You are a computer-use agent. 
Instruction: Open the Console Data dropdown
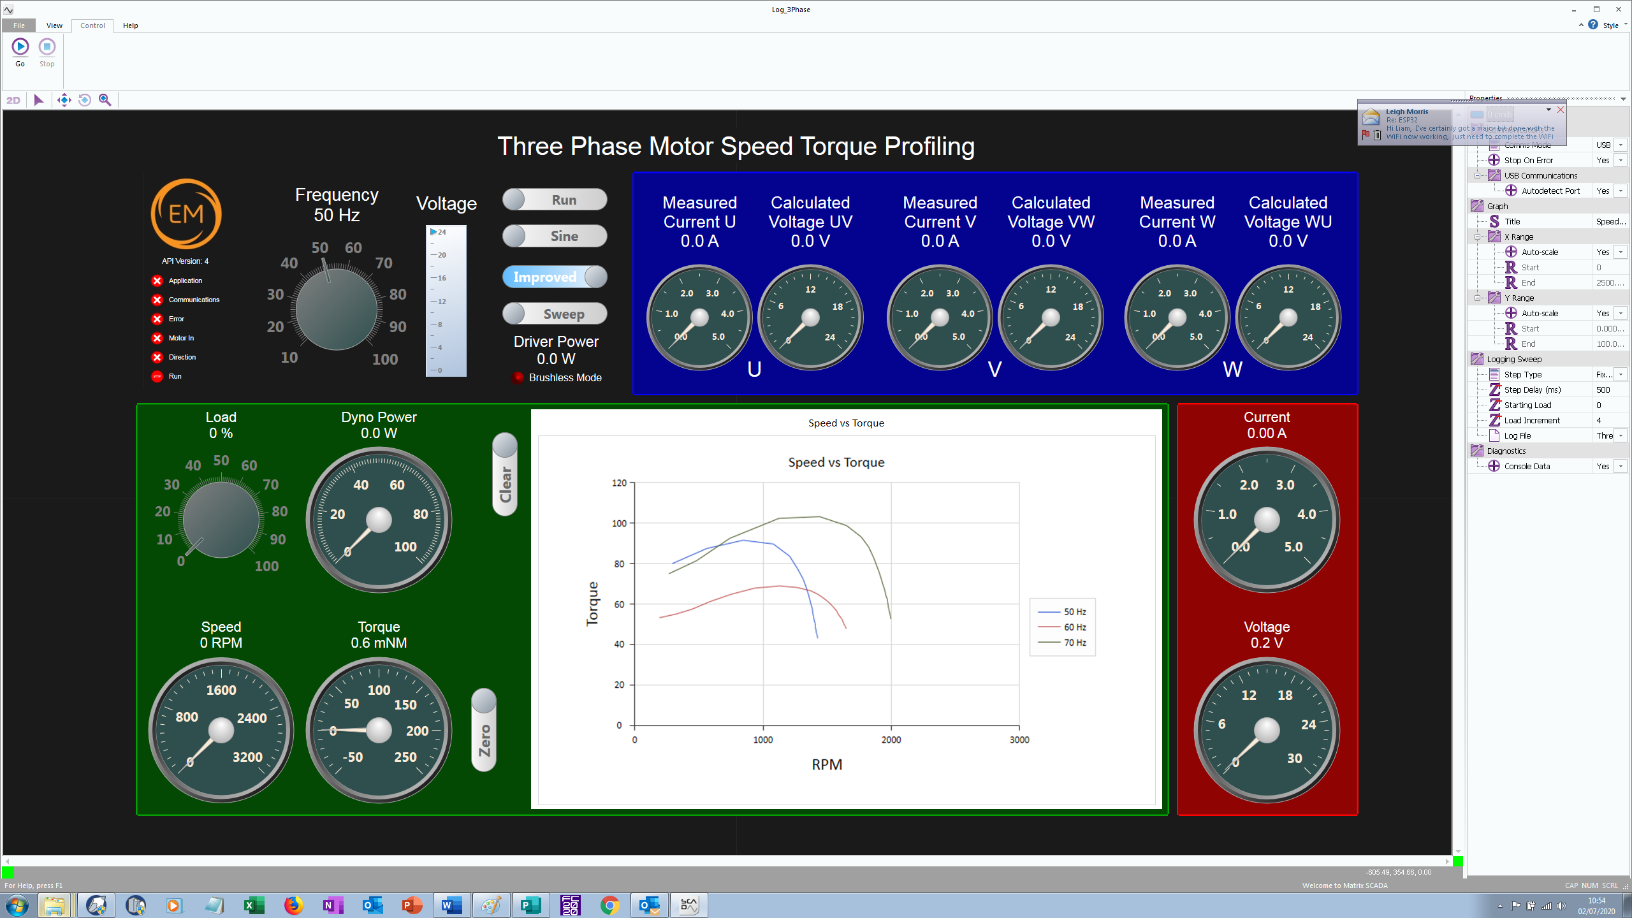click(x=1621, y=466)
